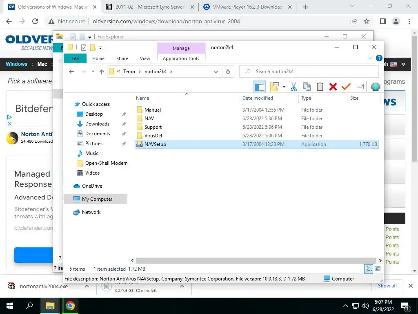This screenshot has height=314, width=418.
Task: Open Downloads in navigation pane
Action: (97, 124)
